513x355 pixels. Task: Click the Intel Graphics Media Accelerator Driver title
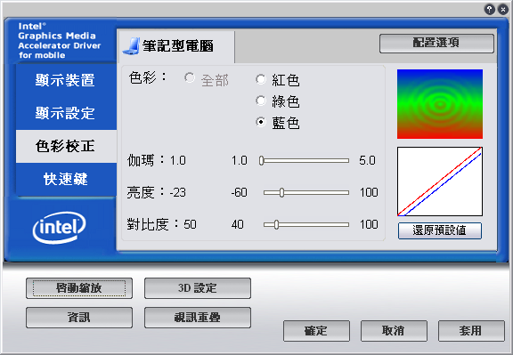pos(59,41)
